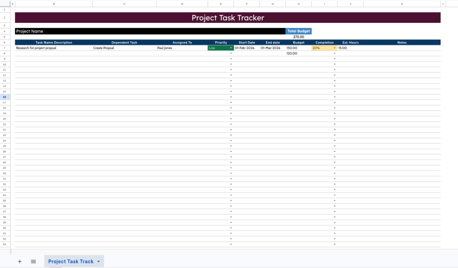This screenshot has width=458, height=268.
Task: Select the 120.00 budget cell
Action: (x=298, y=54)
